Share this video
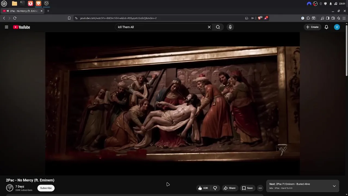Viewport: 348px width, 196px height. pos(229,188)
